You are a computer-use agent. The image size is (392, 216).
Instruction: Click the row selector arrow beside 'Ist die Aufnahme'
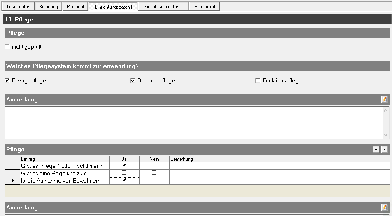pyautogui.click(x=12, y=181)
